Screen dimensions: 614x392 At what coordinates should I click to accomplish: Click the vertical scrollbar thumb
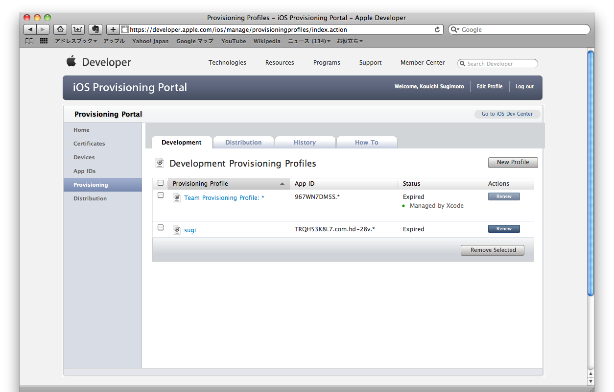590,171
